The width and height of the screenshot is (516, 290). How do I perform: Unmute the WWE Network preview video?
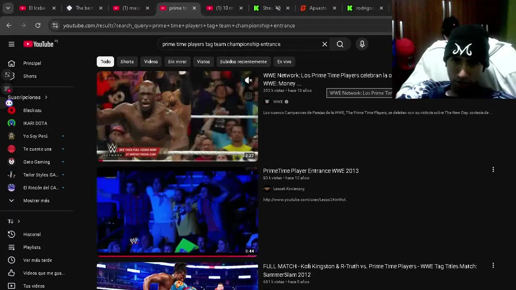(x=249, y=81)
